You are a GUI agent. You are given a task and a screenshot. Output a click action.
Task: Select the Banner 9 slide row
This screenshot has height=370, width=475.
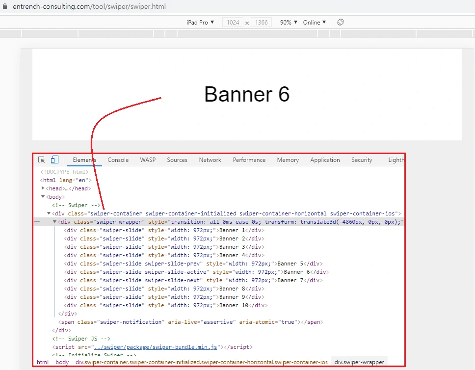click(164, 297)
